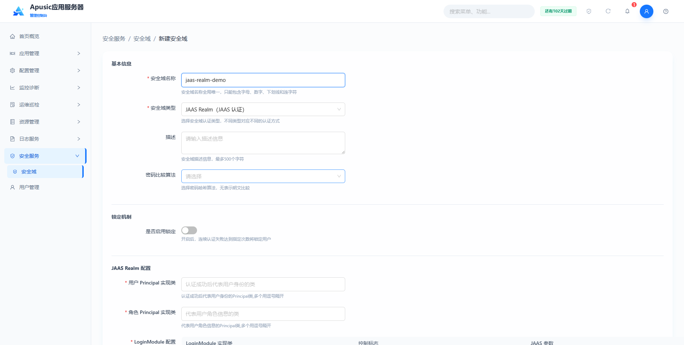Select 资源管理 menu item
This screenshot has width=684, height=345.
(46, 122)
